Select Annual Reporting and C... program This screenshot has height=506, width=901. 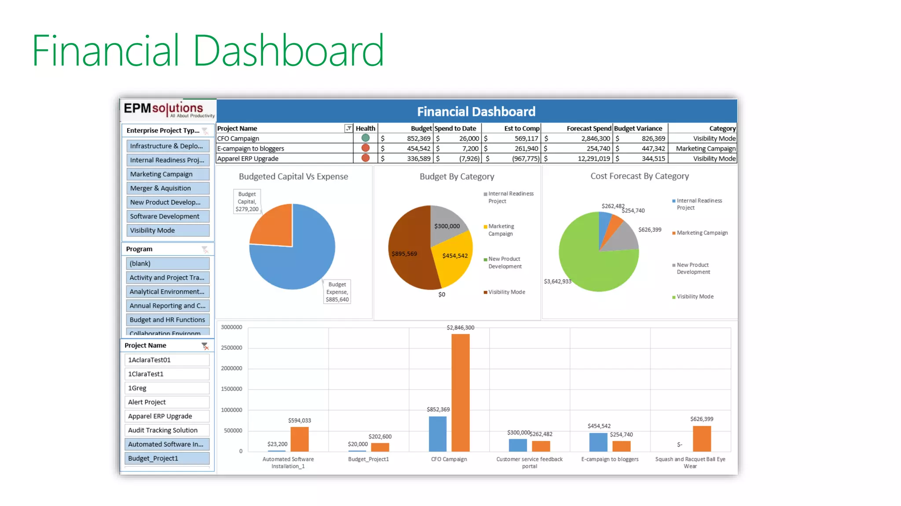[x=168, y=306]
